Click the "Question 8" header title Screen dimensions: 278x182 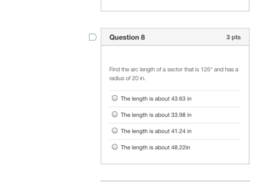coord(127,37)
